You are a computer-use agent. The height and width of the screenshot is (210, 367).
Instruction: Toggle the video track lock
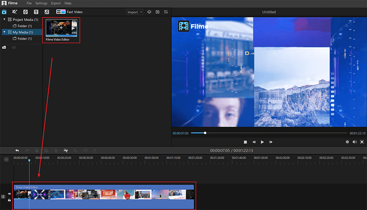pos(9,200)
